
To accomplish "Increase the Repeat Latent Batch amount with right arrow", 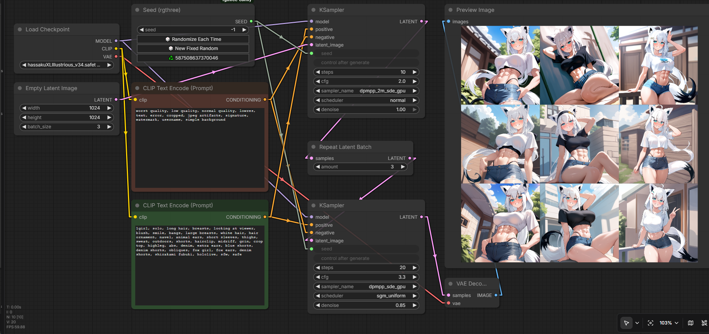I will tap(403, 167).
